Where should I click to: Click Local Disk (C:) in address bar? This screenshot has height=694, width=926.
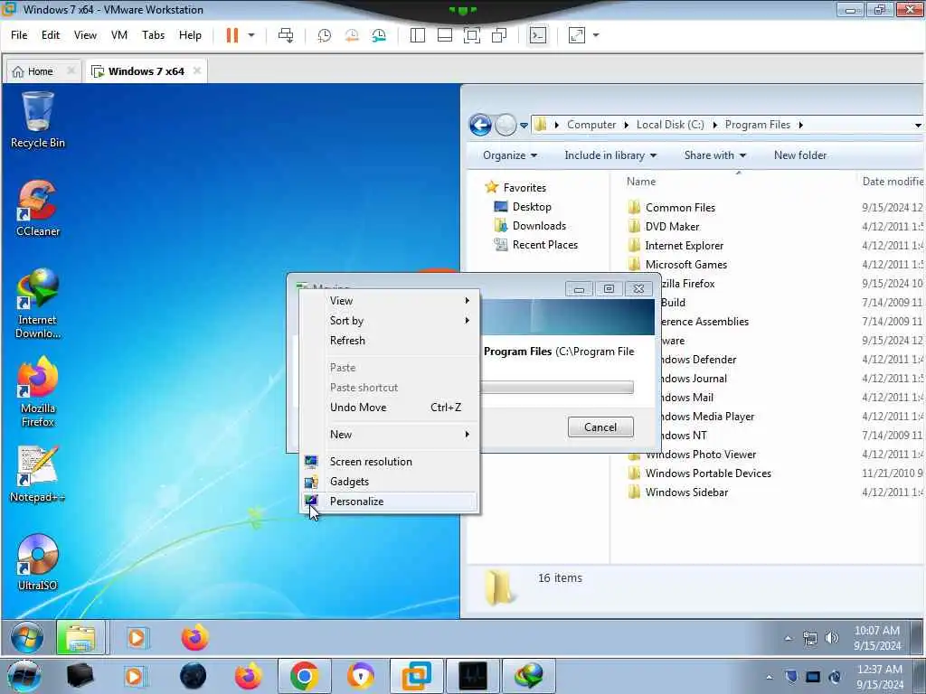(670, 125)
